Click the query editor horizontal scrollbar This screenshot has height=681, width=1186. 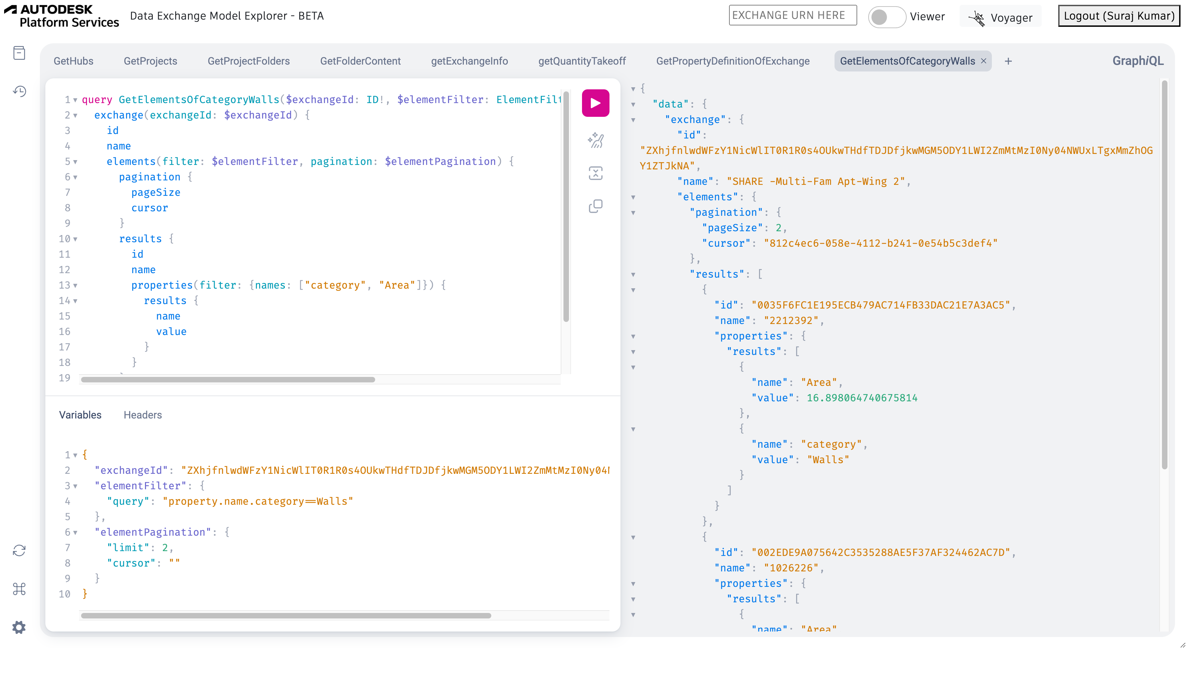[x=228, y=379]
